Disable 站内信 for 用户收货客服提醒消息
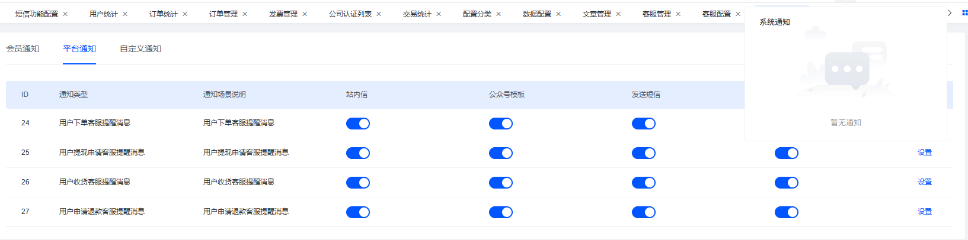 point(358,183)
